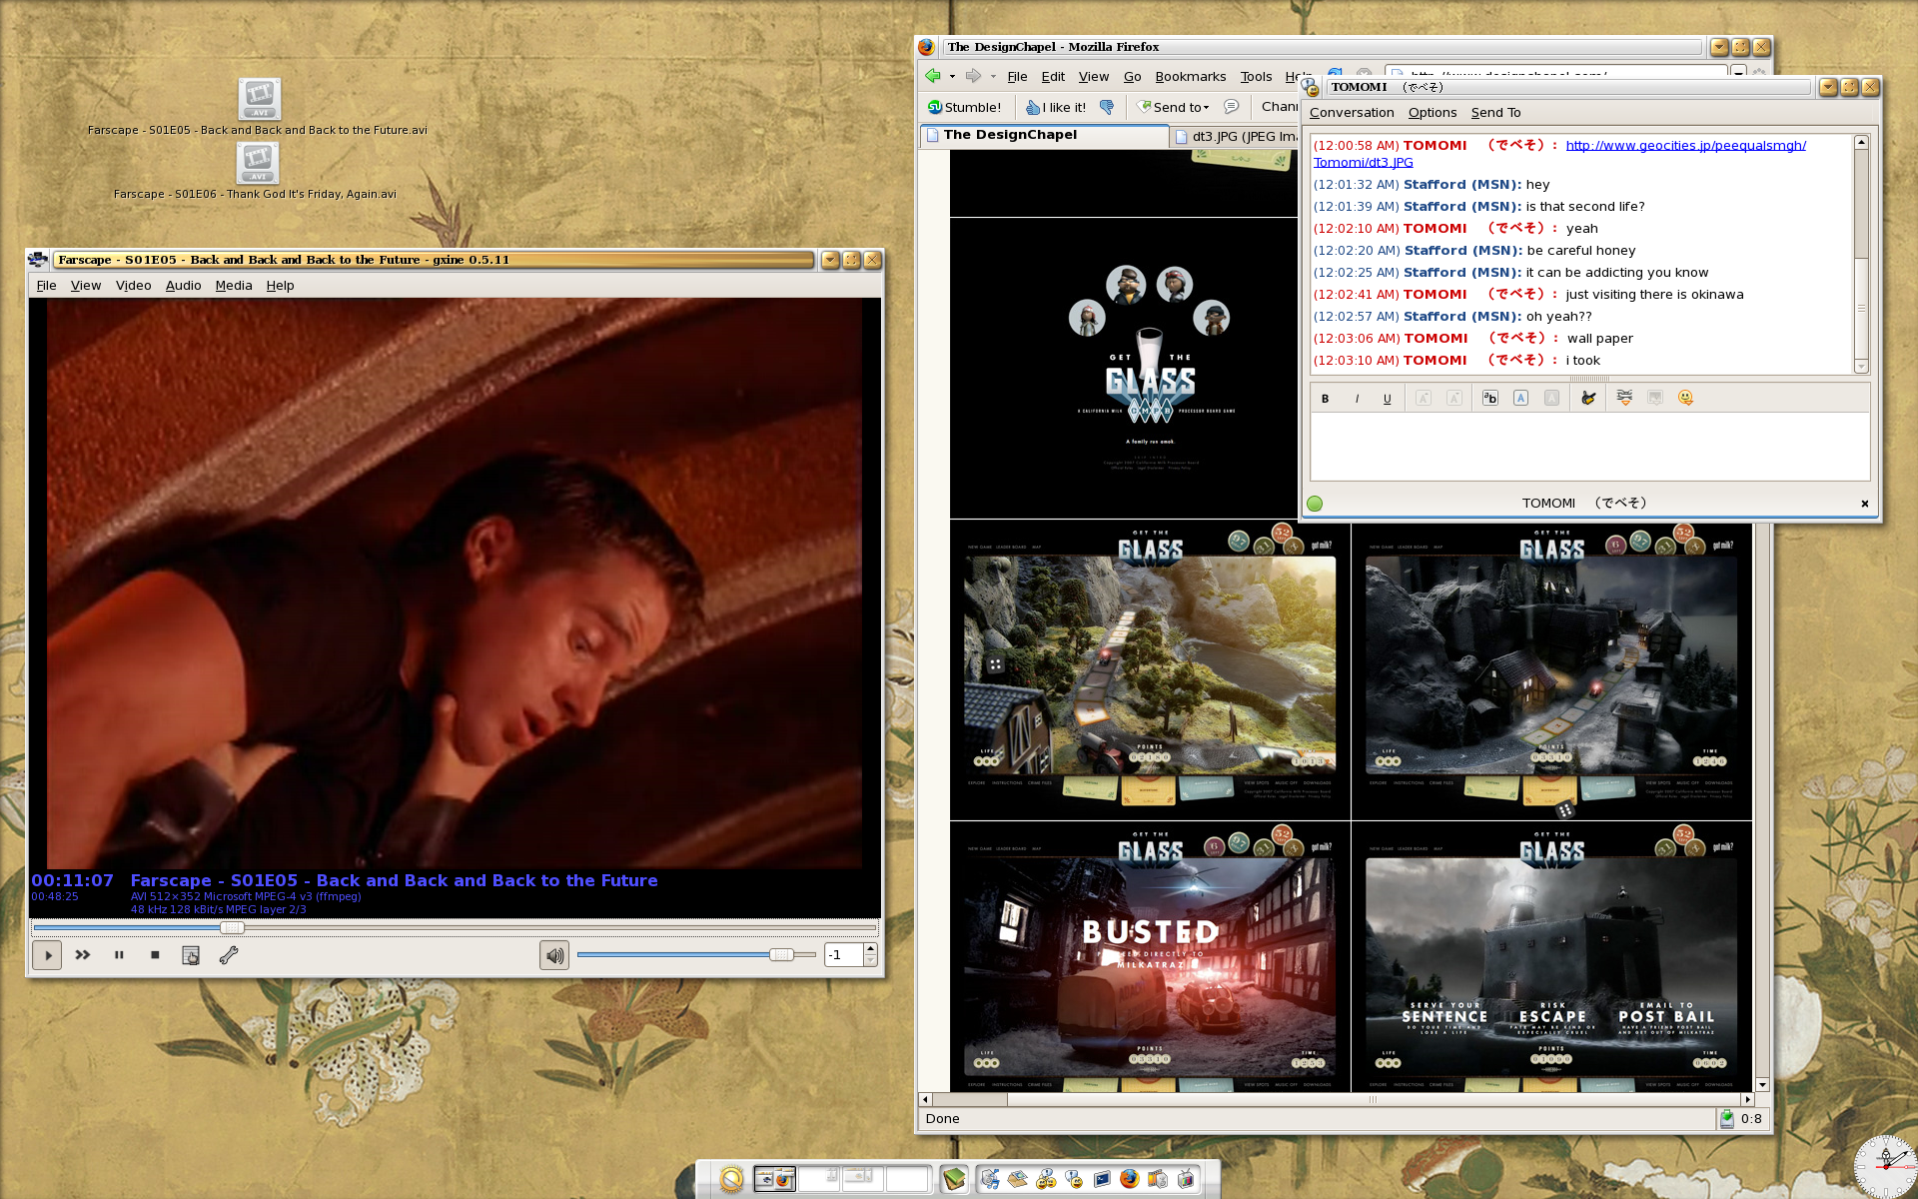Launch terminal icon in dock

click(1102, 1180)
